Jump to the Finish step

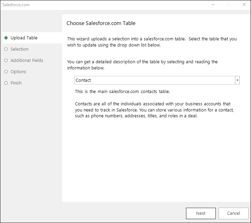click(x=16, y=83)
